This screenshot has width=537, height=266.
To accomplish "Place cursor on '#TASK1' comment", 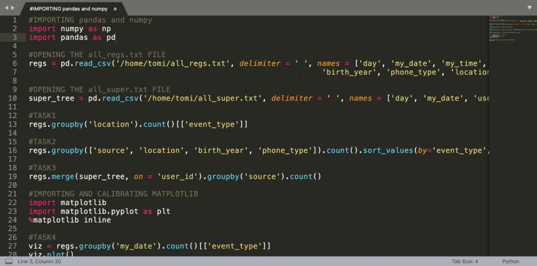I will [42, 115].
